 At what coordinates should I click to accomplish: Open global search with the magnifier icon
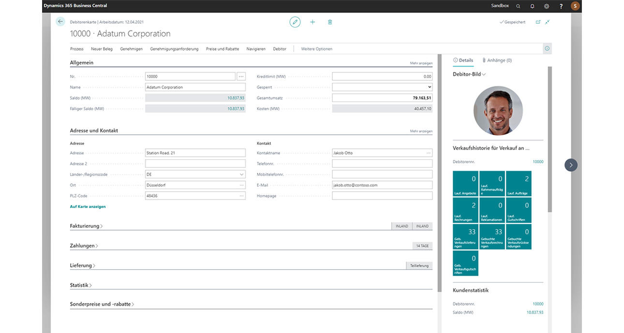click(518, 5)
